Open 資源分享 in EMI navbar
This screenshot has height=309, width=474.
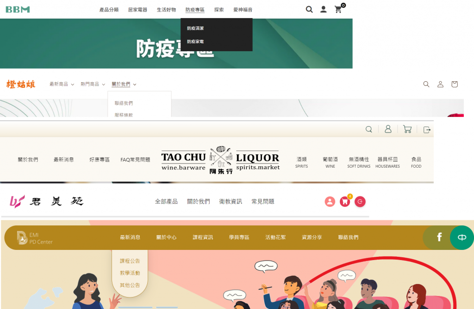coord(312,237)
